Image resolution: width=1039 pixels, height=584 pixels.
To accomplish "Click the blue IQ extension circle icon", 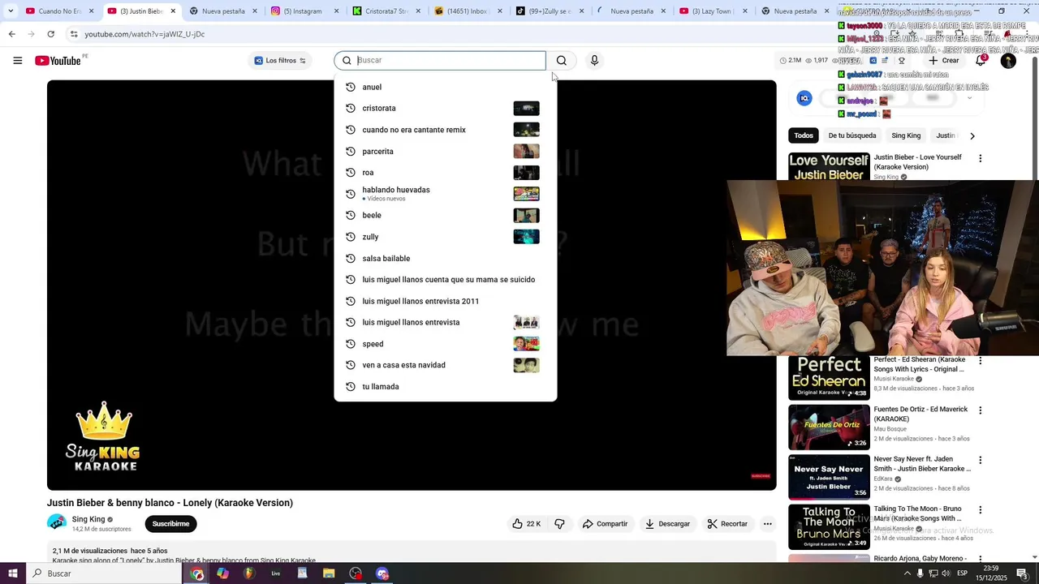I will pos(804,98).
